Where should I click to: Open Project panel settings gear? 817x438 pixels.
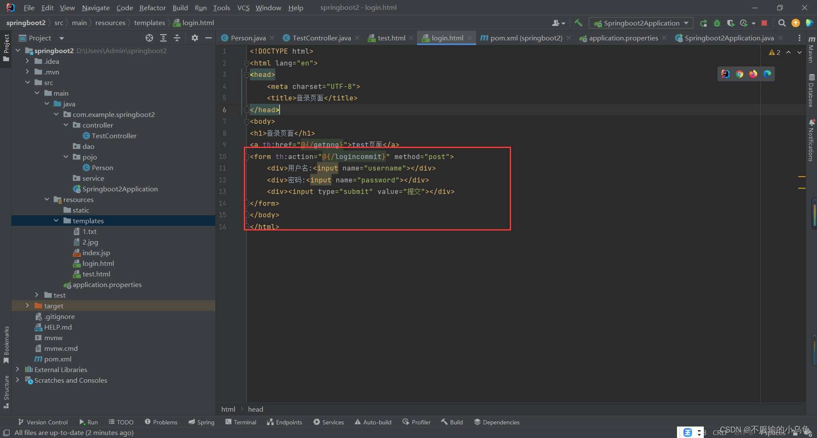pyautogui.click(x=195, y=38)
